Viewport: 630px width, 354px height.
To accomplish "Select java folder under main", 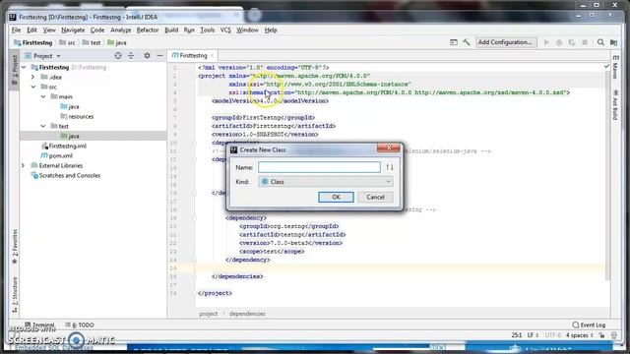I will pos(70,106).
